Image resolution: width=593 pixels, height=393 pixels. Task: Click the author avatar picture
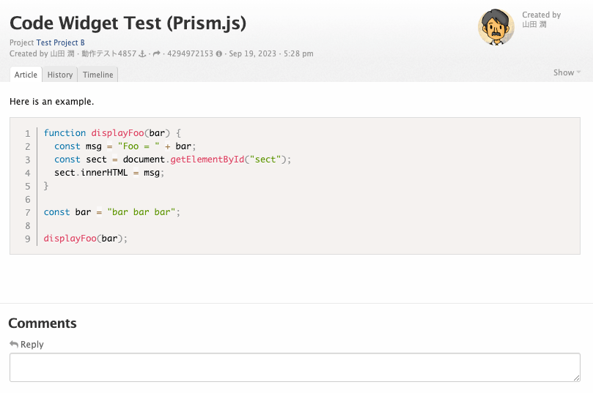pyautogui.click(x=496, y=28)
